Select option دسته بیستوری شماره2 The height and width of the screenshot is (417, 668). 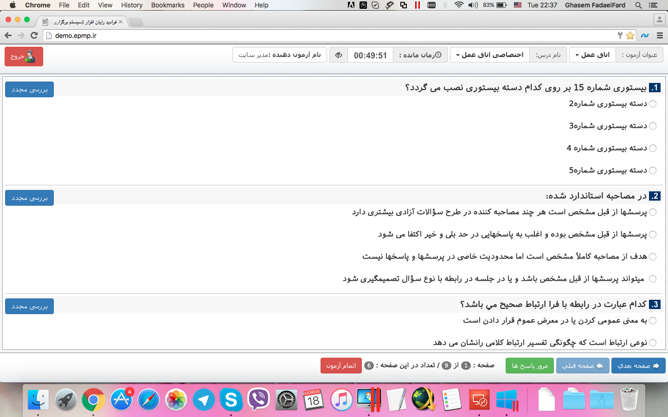coord(653,104)
